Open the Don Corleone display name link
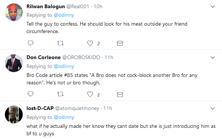This screenshot has height=139, width=222. pyautogui.click(x=44, y=57)
